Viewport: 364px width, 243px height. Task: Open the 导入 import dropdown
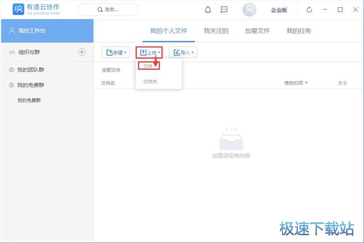point(183,52)
